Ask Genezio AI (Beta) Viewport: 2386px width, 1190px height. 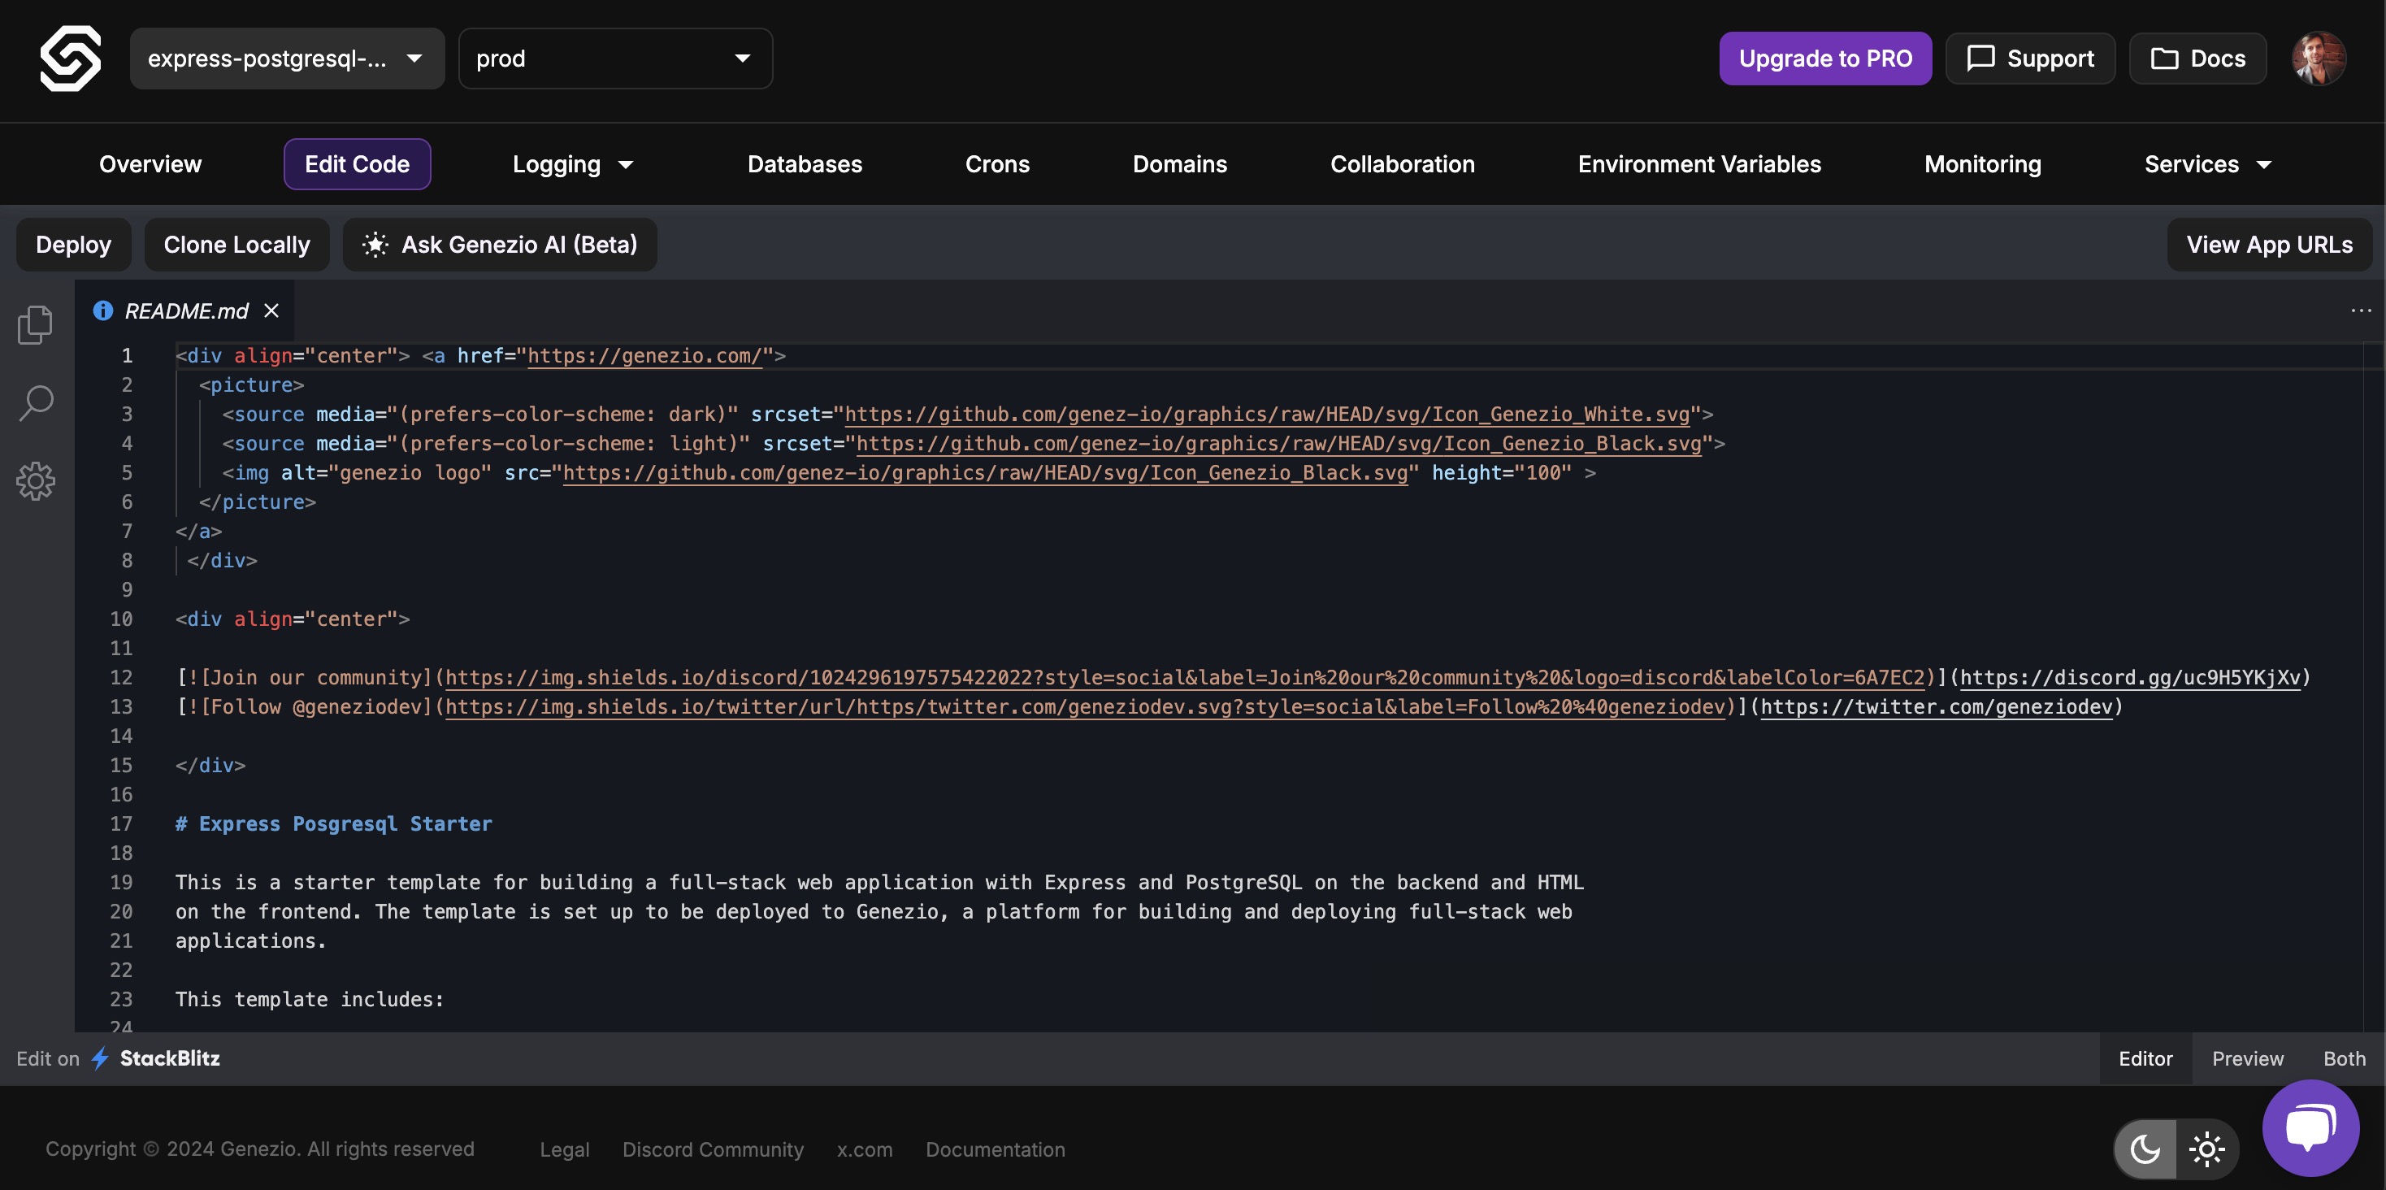click(500, 245)
